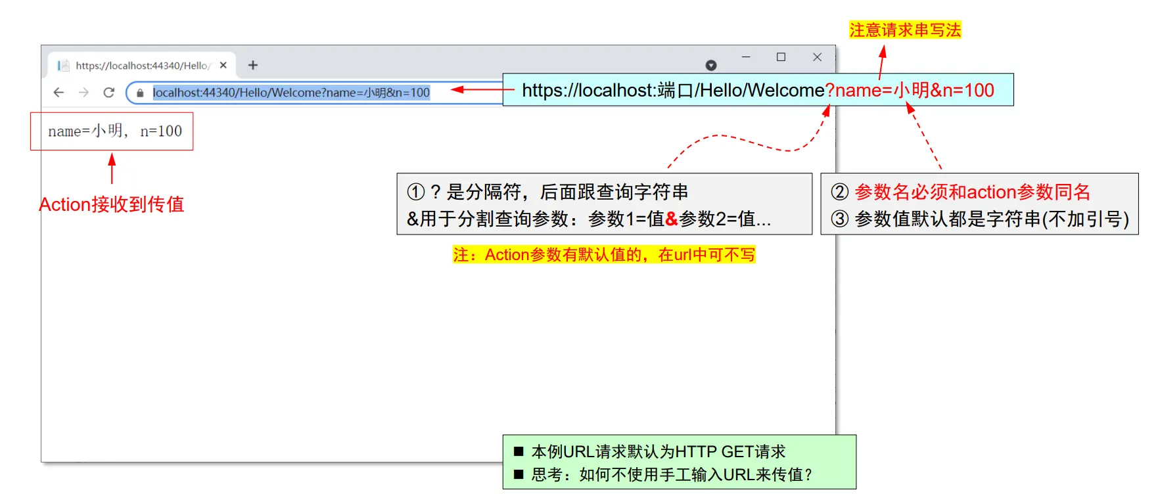Open a new tab with the plus button
Screen dimensions: 1158x494
[253, 65]
